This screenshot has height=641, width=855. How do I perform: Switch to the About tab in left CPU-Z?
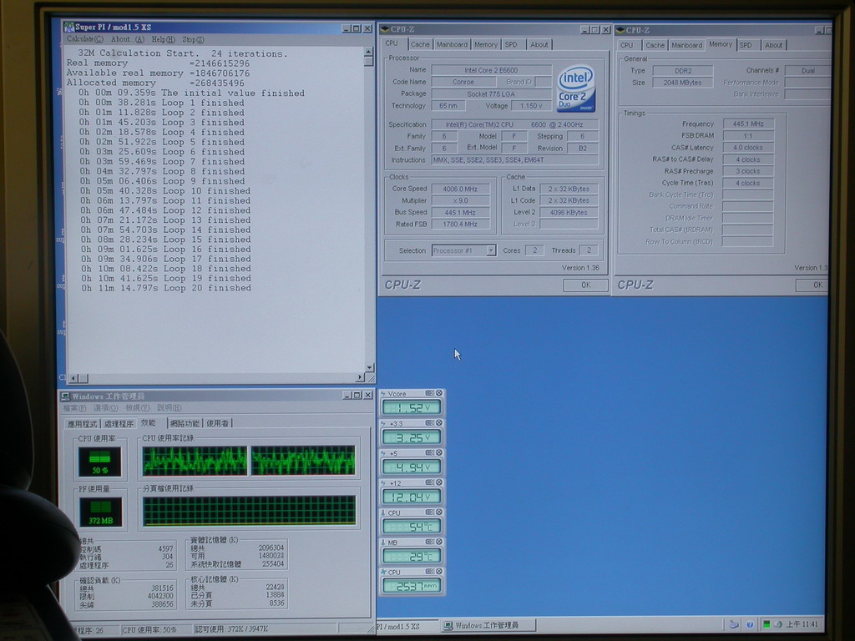(x=539, y=45)
